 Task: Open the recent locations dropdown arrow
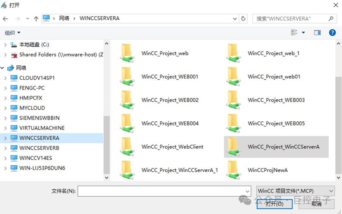pos(28,19)
